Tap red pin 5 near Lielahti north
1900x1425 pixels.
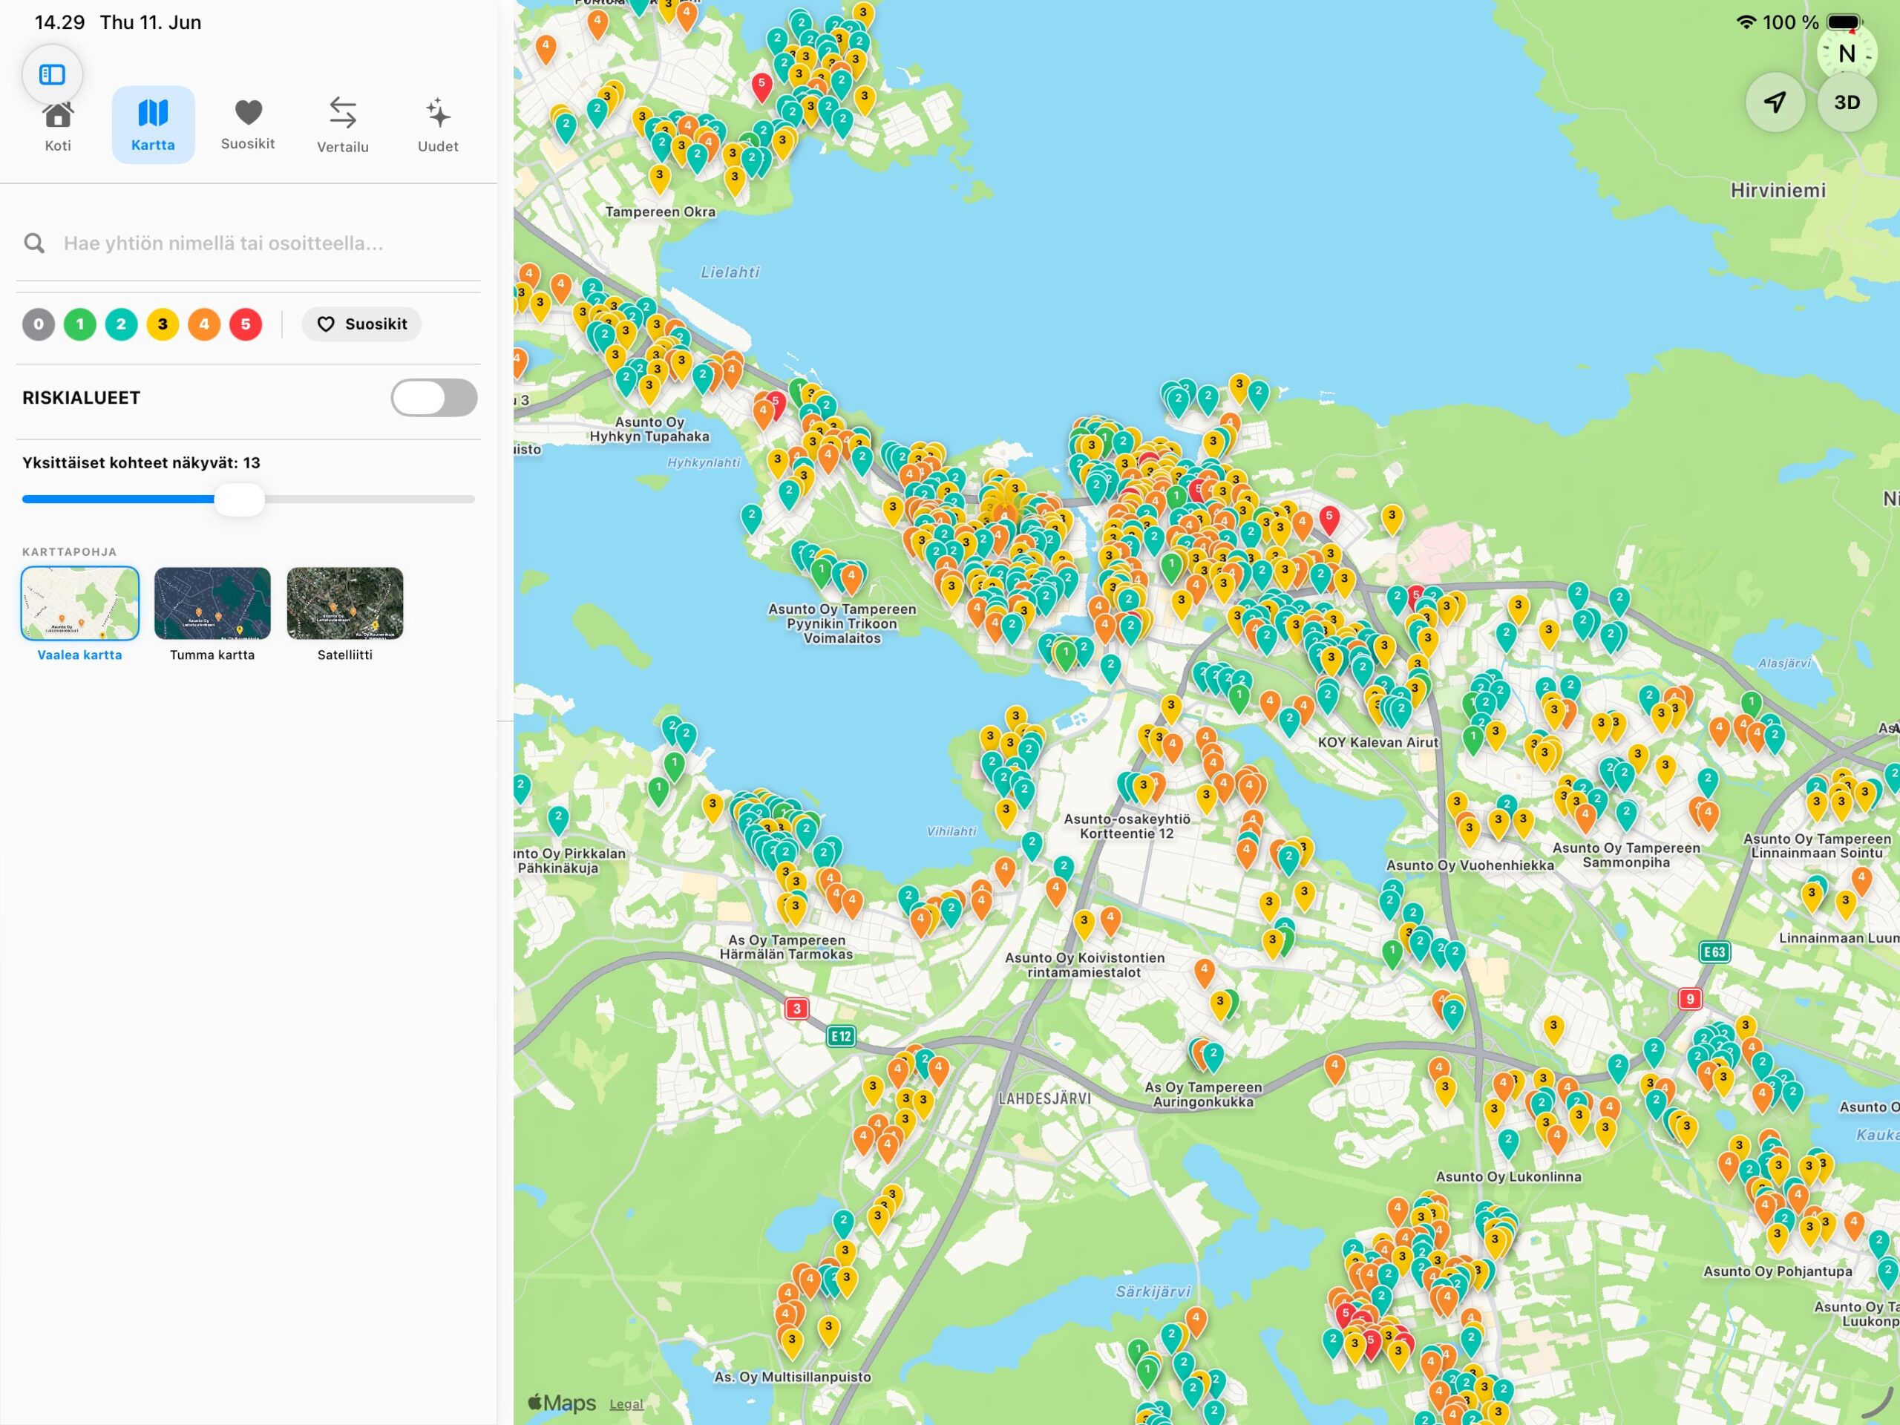761,87
